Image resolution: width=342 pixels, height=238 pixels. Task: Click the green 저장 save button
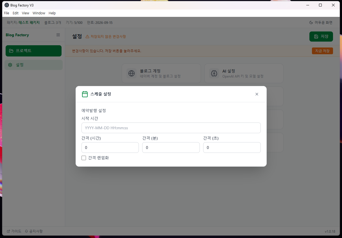321,36
